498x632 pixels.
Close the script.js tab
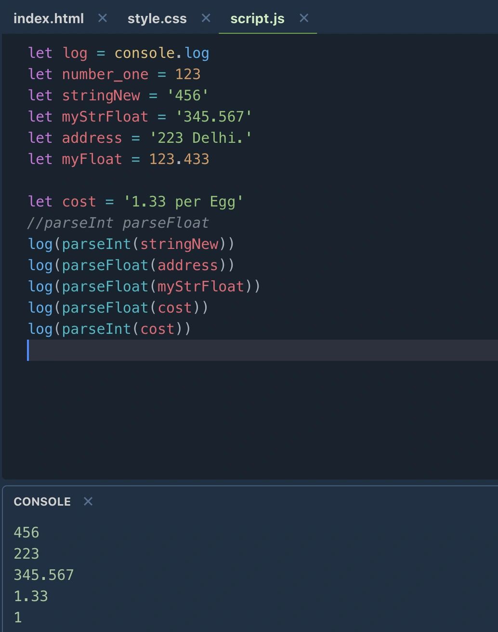coord(304,18)
